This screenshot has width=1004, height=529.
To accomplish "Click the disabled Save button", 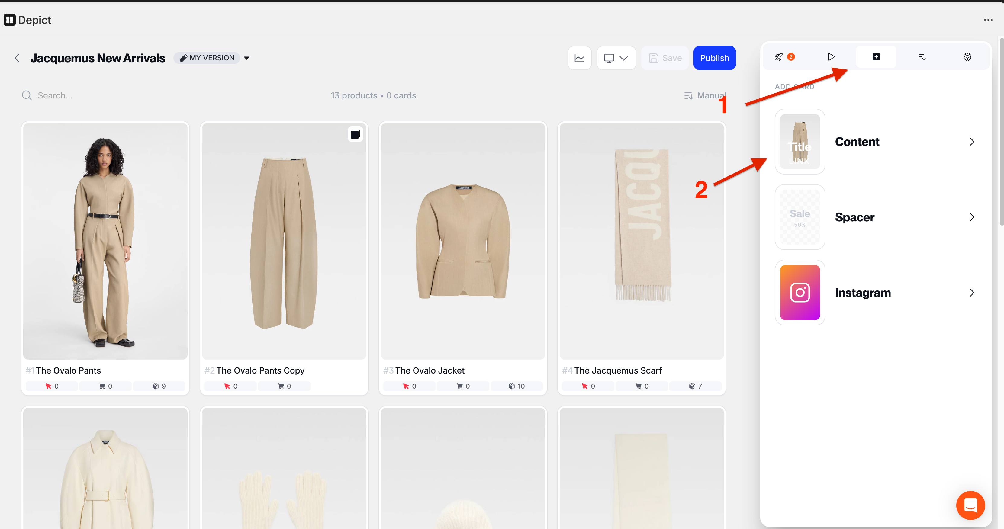I will 665,58.
